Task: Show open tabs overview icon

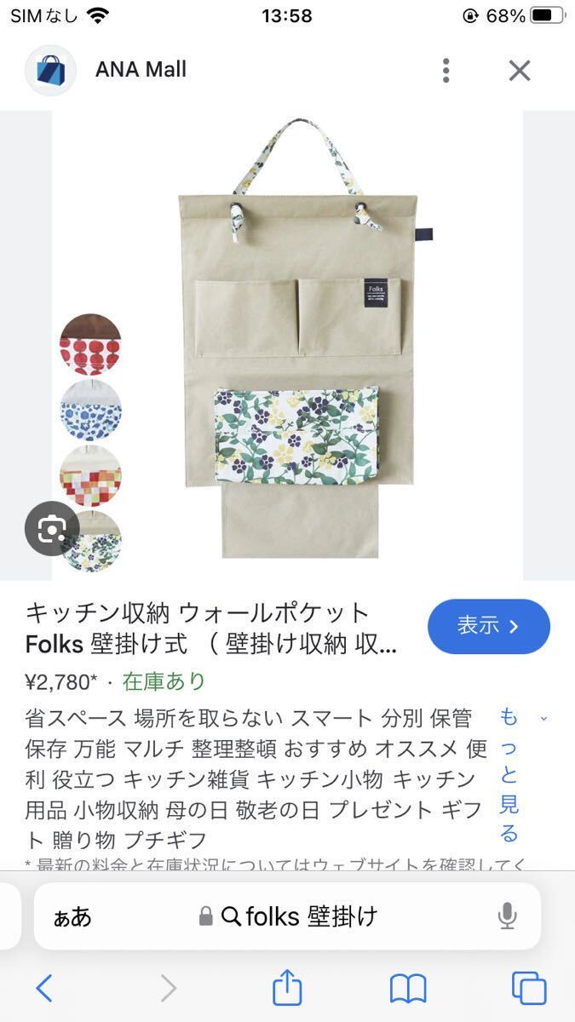Action: pos(529,988)
